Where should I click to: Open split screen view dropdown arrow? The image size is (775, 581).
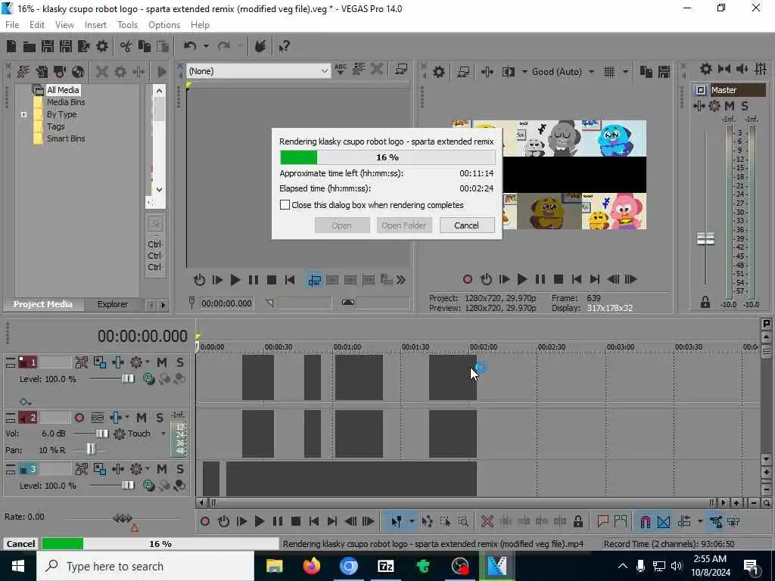pos(524,72)
